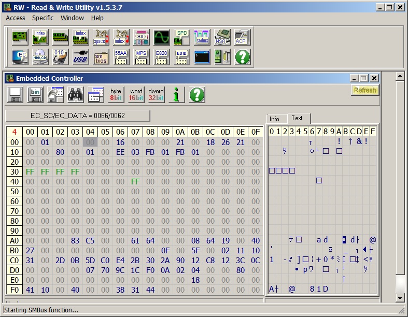
Task: Open the Specific menu
Action: pyautogui.click(x=43, y=18)
